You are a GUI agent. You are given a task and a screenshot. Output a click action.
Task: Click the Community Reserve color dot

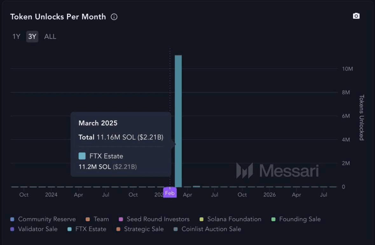(12, 219)
